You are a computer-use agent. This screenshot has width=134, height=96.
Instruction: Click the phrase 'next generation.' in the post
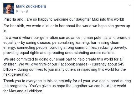17,74
